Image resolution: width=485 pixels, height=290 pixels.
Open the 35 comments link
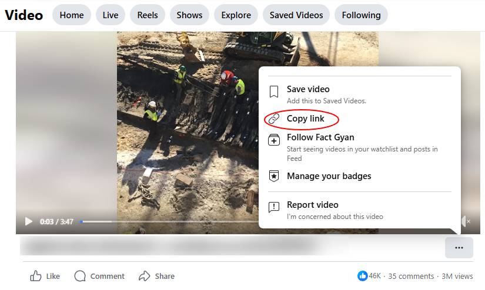coord(411,276)
